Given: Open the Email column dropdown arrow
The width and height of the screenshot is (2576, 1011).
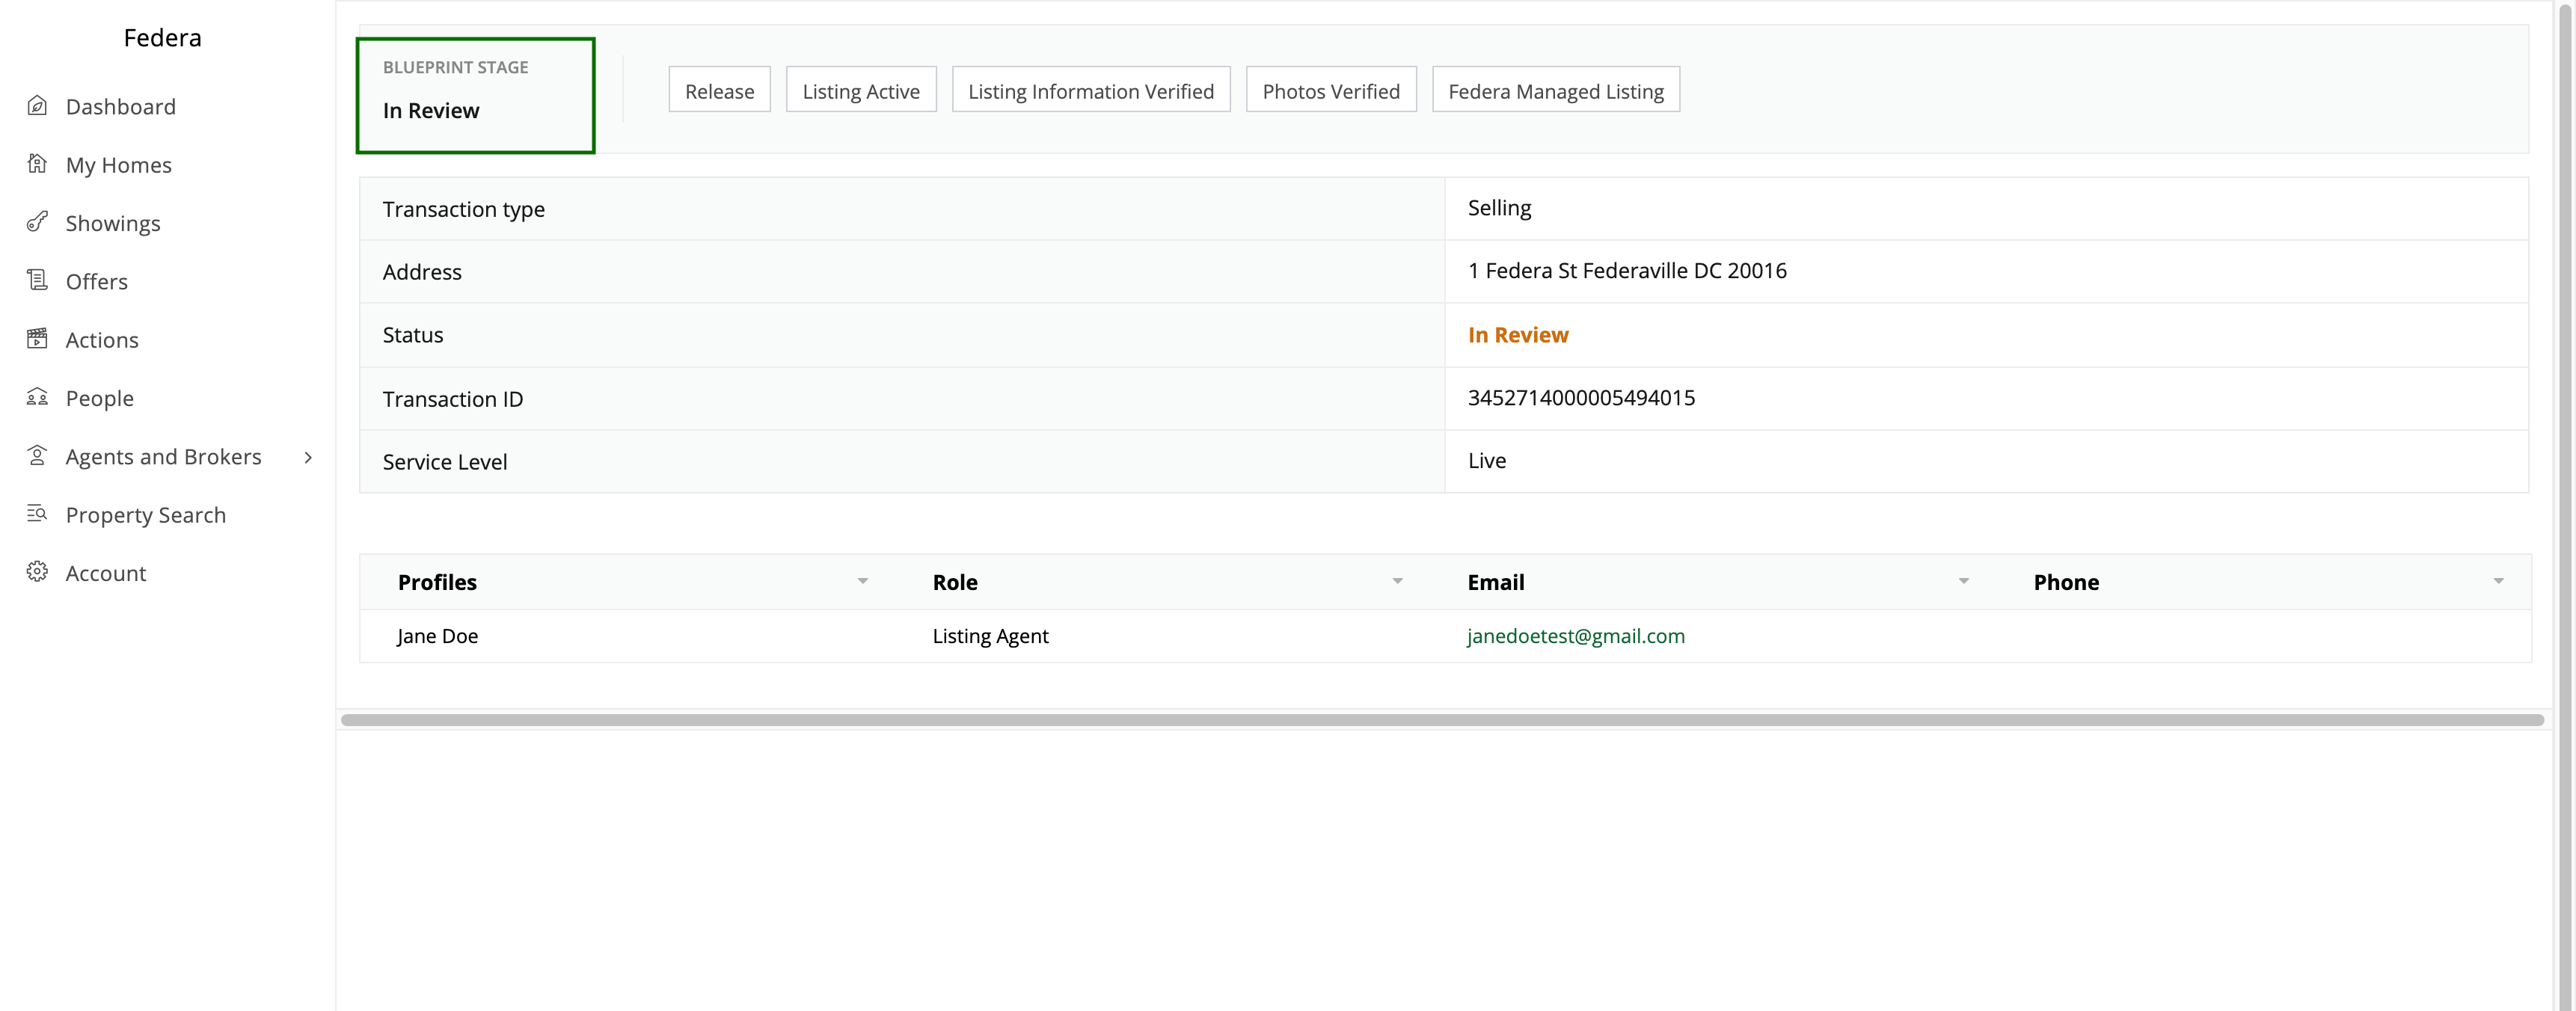Looking at the screenshot, I should 1964,581.
